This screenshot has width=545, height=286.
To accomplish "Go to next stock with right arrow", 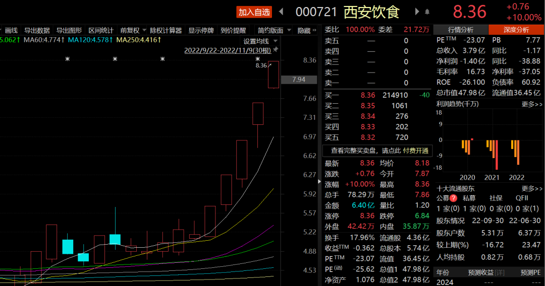I will (417, 12).
